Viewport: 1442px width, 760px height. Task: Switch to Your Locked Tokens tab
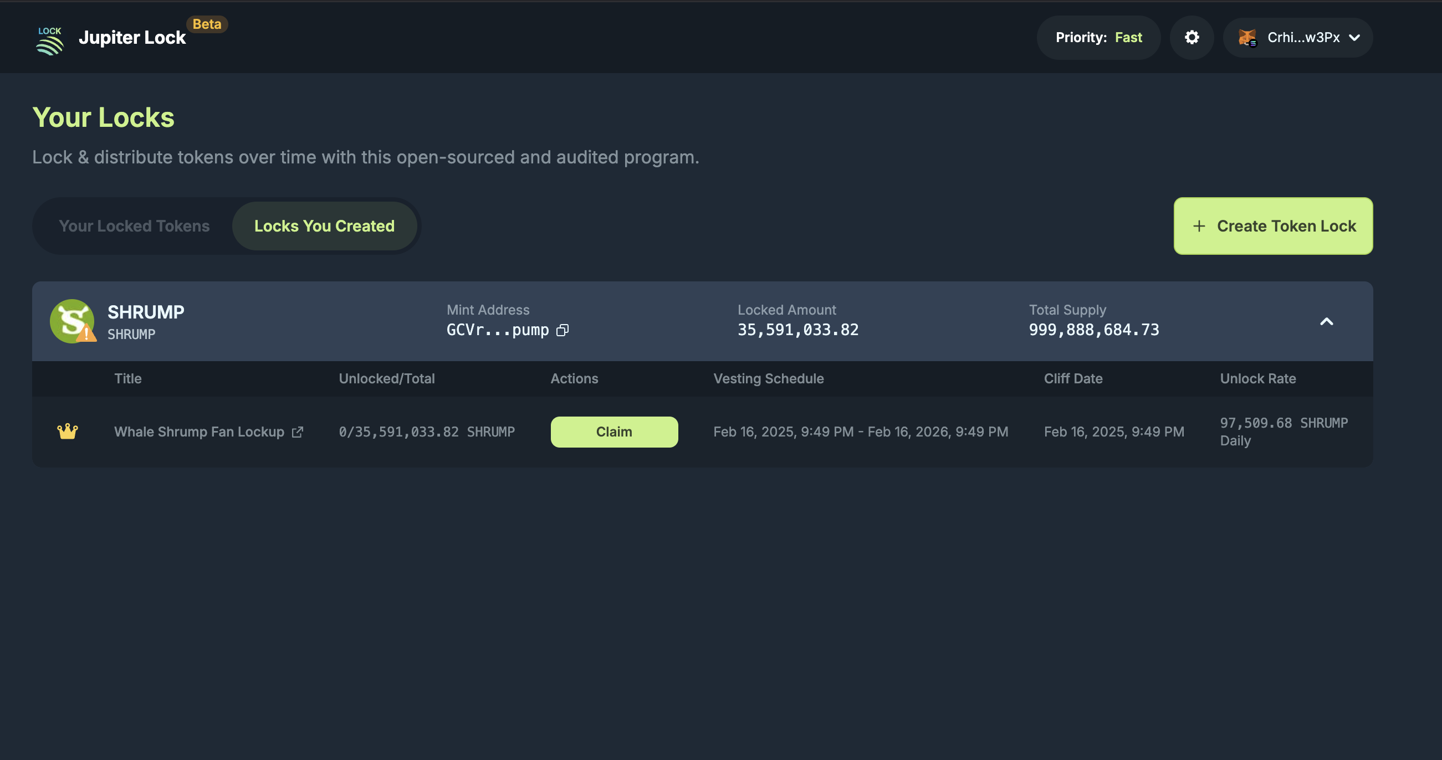point(134,226)
